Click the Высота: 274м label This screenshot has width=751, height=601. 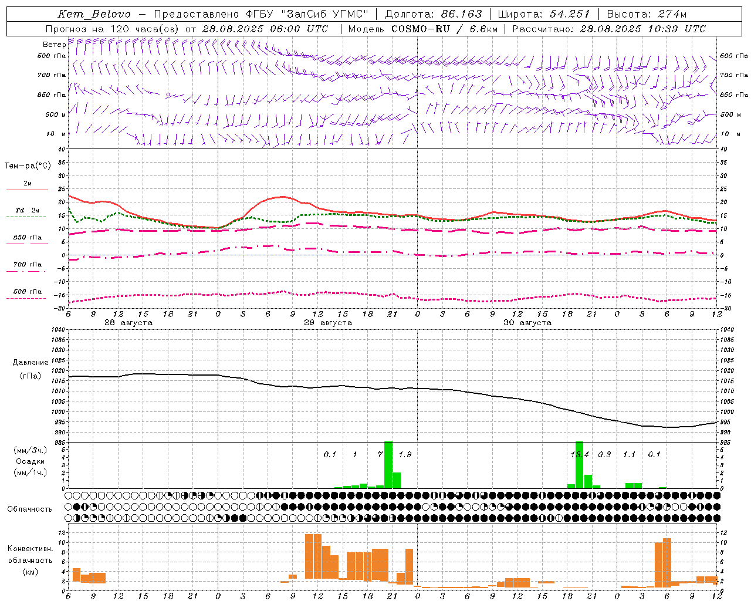[x=647, y=14]
